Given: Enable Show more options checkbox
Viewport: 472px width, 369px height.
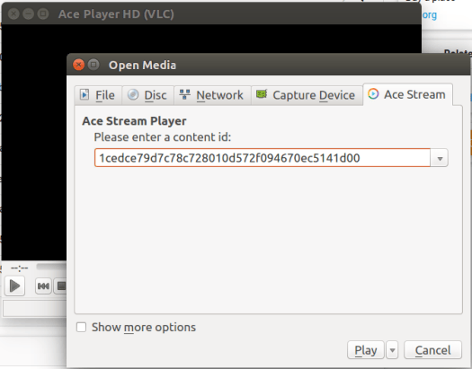Looking at the screenshot, I should (x=81, y=327).
